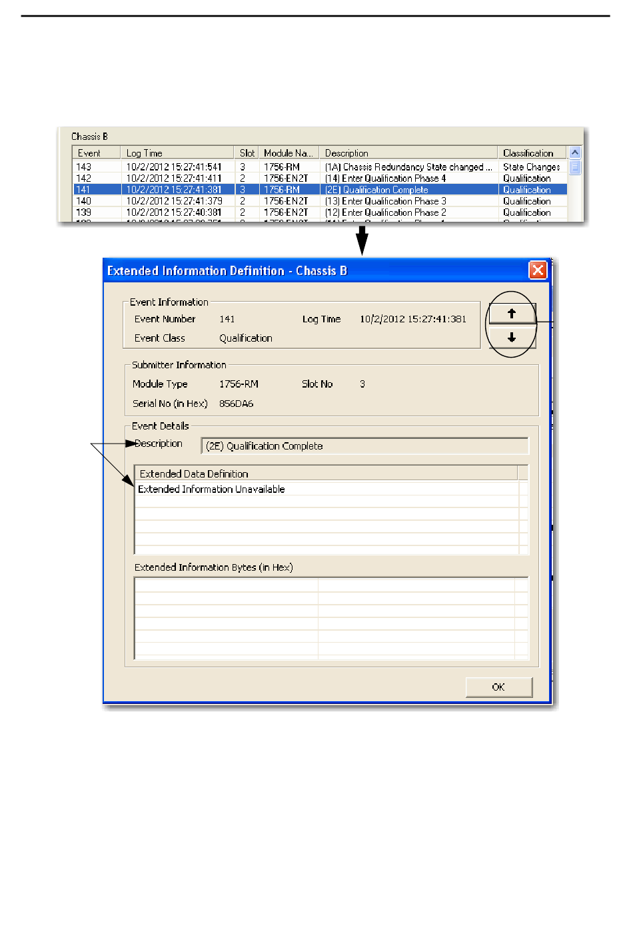Click the Extended Information Bytes grid
This screenshot has width=633, height=931.
(x=331, y=618)
